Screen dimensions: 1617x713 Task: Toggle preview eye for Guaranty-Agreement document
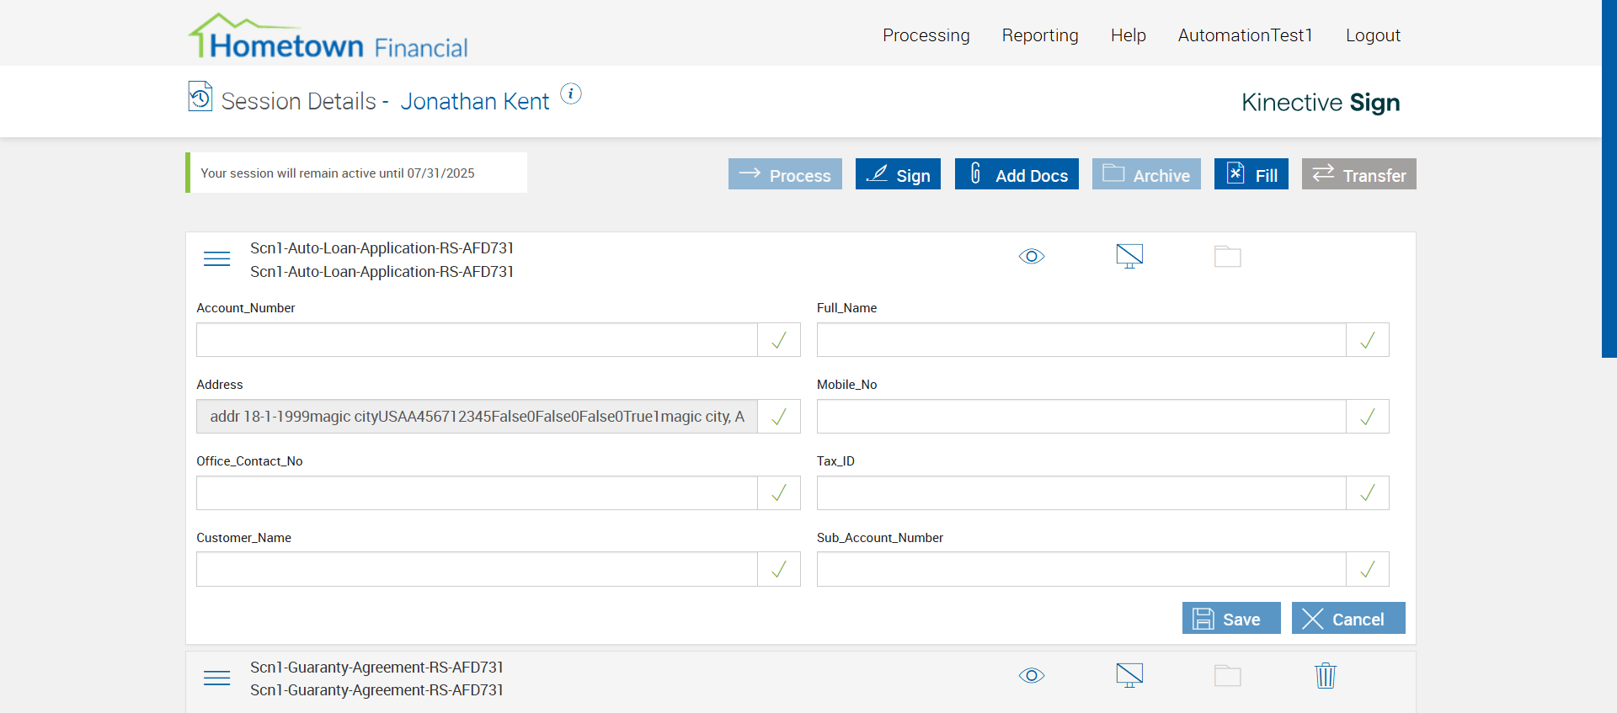(1032, 676)
